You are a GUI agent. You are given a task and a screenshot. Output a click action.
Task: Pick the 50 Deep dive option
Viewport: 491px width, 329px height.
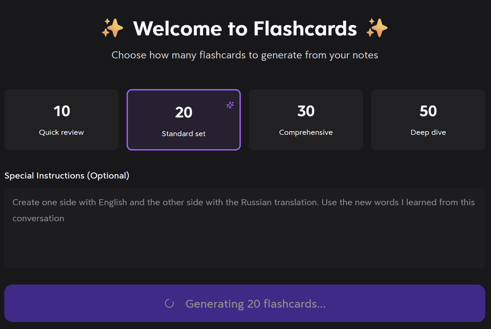pyautogui.click(x=428, y=120)
